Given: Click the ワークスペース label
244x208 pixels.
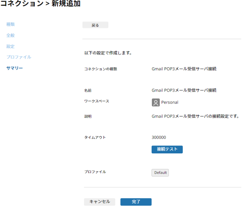Looking at the screenshot, I should click(x=97, y=101).
